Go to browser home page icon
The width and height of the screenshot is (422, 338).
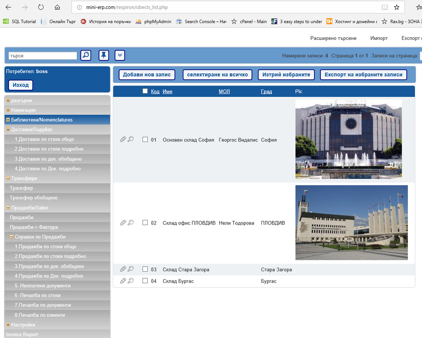(x=57, y=7)
